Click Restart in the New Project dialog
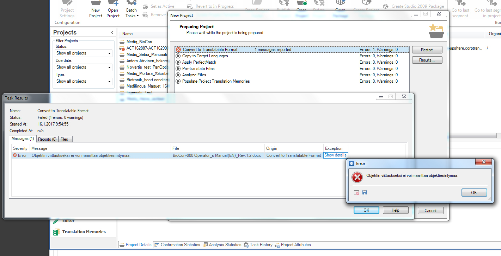This screenshot has height=256, width=501. [427, 50]
